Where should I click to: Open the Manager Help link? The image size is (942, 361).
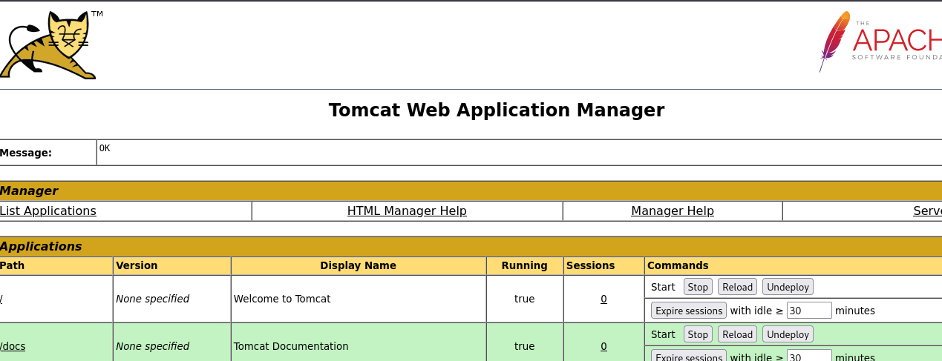(673, 211)
